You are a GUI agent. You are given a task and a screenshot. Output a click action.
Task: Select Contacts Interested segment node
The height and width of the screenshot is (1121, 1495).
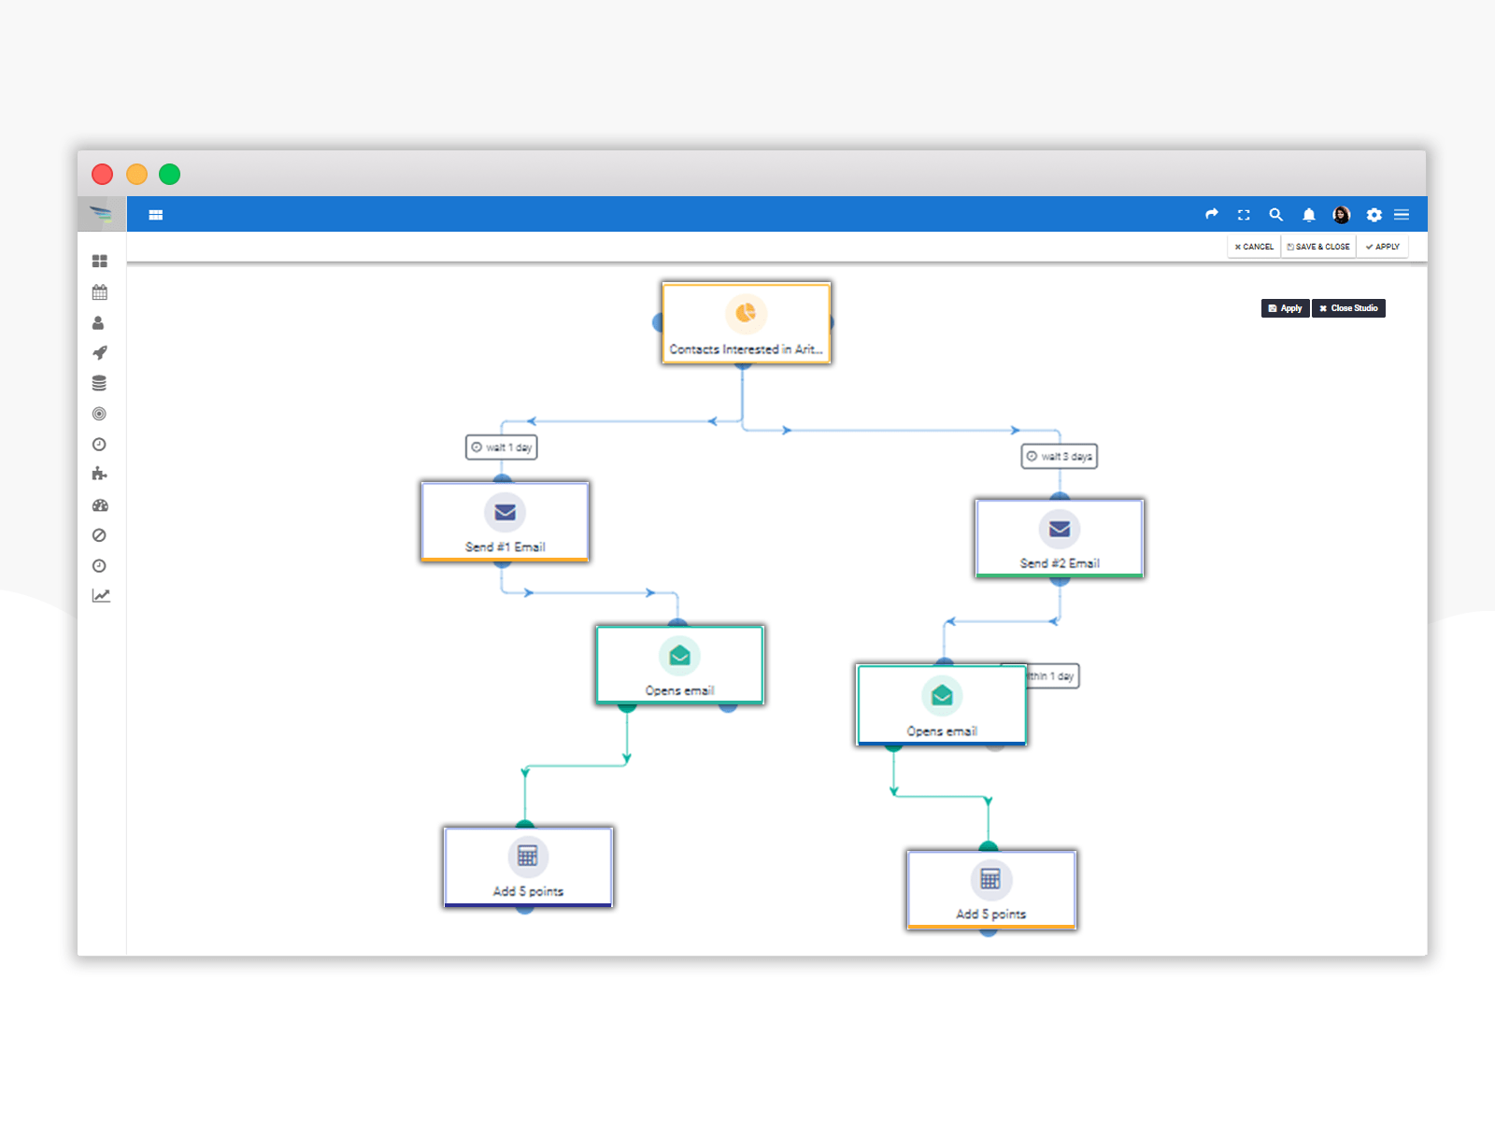tap(747, 323)
